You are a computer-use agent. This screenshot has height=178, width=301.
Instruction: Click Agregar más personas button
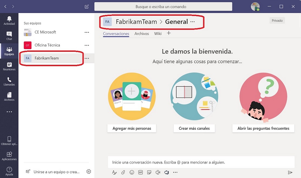(x=132, y=128)
